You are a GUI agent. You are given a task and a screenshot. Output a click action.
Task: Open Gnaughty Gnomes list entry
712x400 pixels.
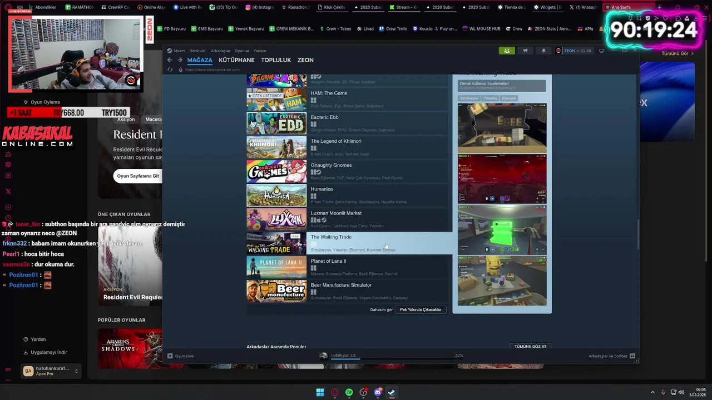(x=347, y=171)
